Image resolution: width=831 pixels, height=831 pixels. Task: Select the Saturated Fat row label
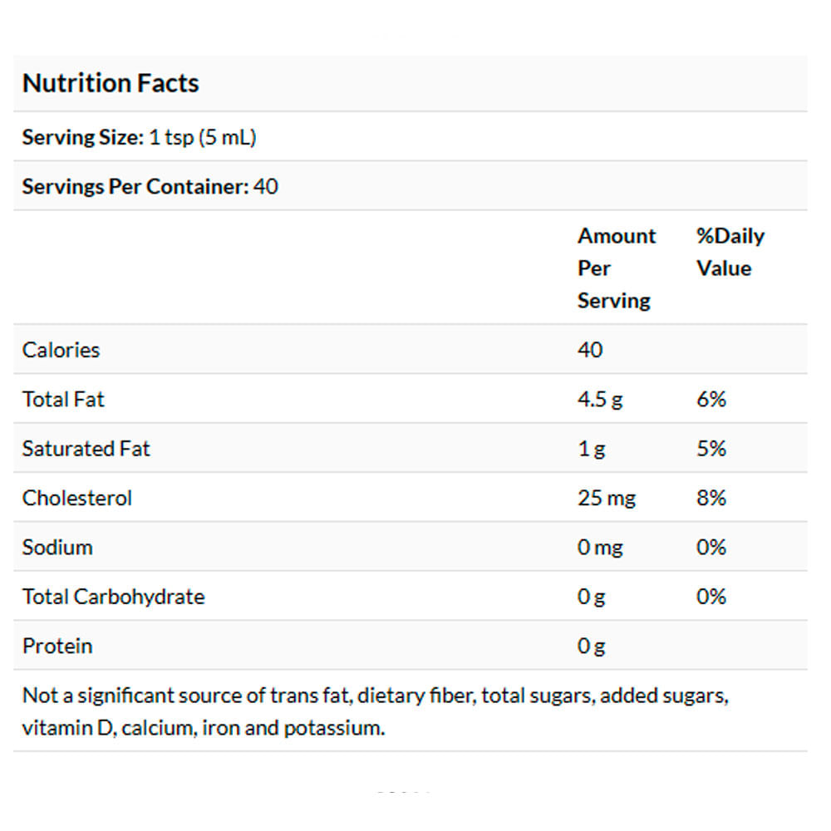click(x=86, y=449)
